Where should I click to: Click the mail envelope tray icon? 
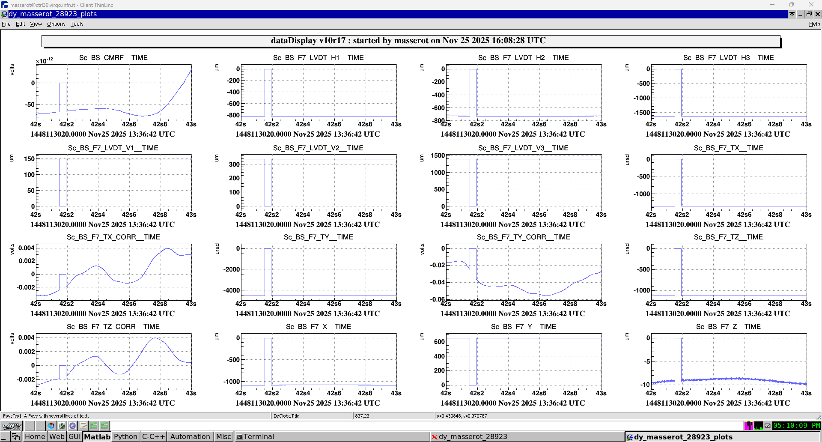tap(768, 426)
